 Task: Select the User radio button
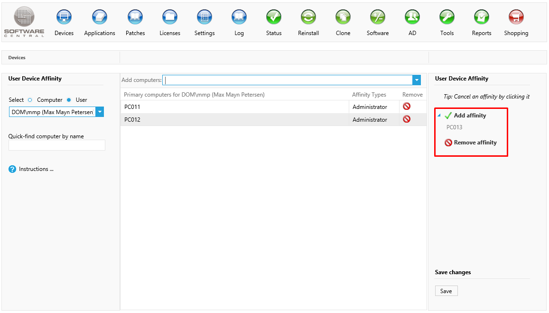click(x=69, y=100)
